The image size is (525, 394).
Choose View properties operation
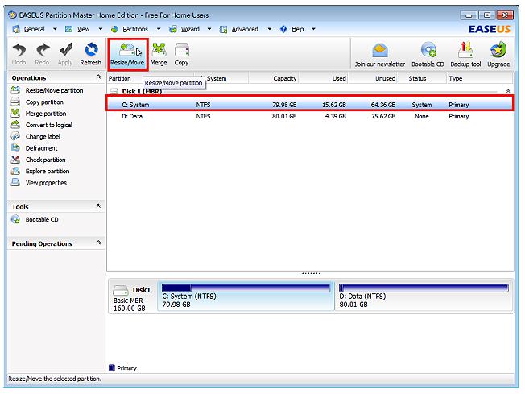point(46,183)
